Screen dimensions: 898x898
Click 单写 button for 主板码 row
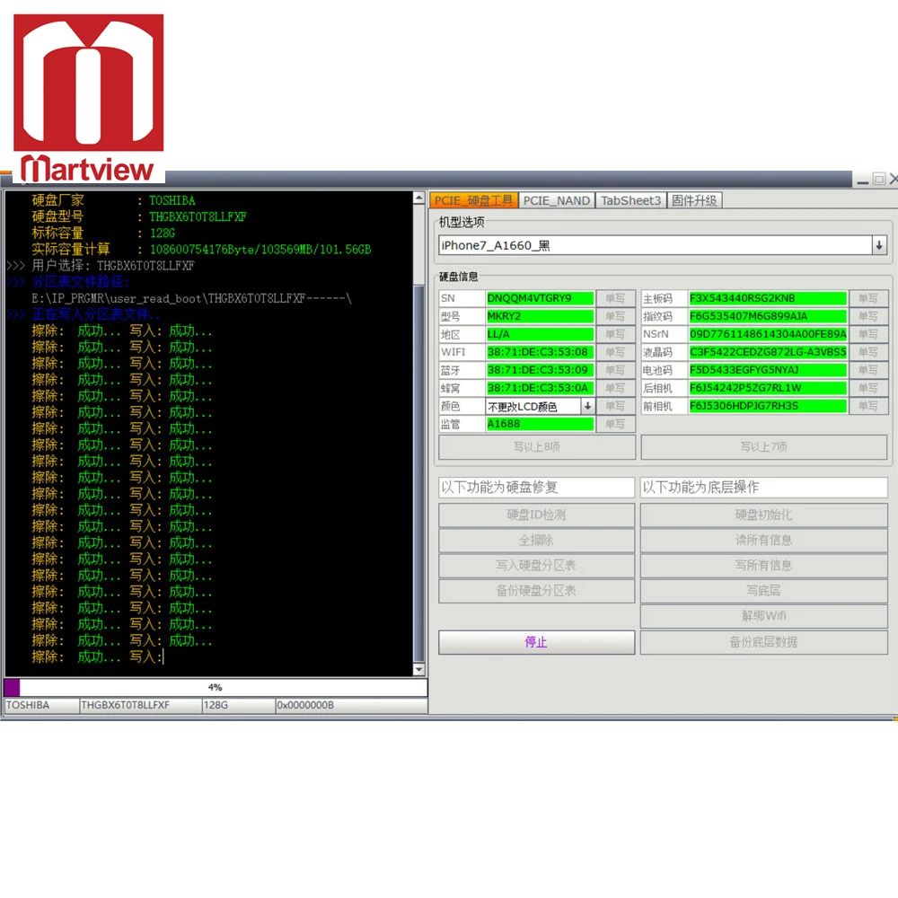point(868,298)
